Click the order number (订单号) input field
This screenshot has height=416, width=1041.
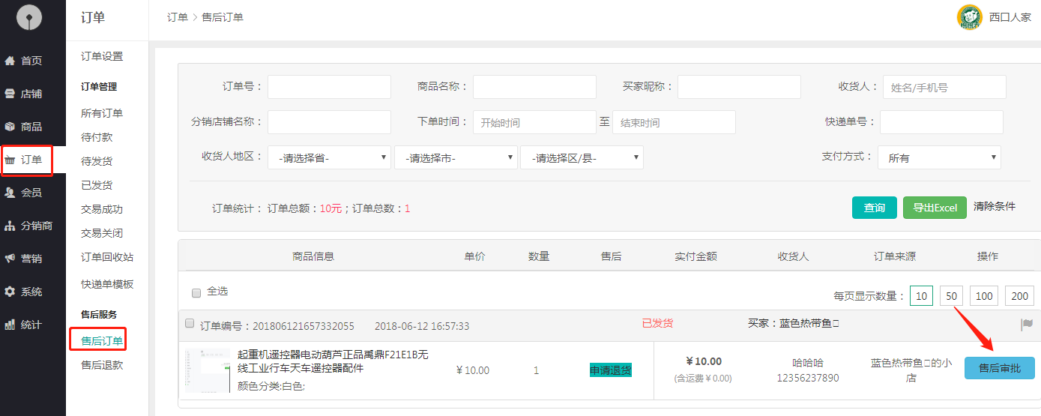(329, 87)
